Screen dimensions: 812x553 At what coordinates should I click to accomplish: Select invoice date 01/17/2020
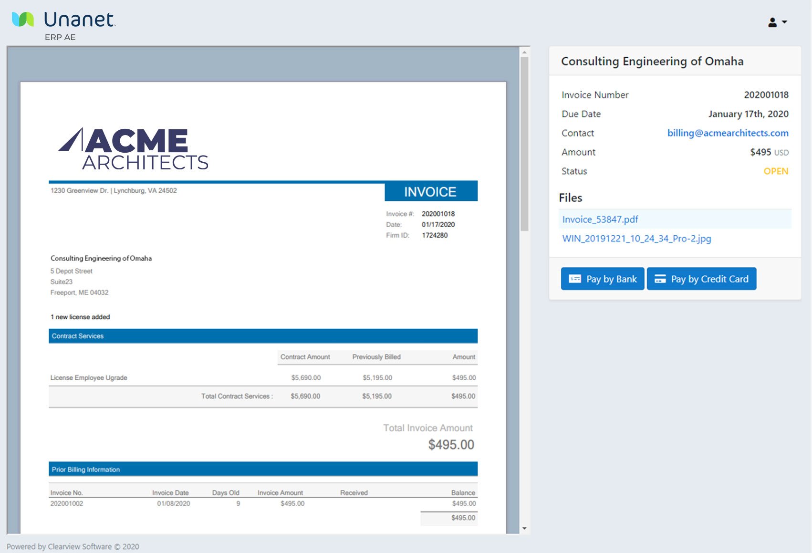[438, 225]
